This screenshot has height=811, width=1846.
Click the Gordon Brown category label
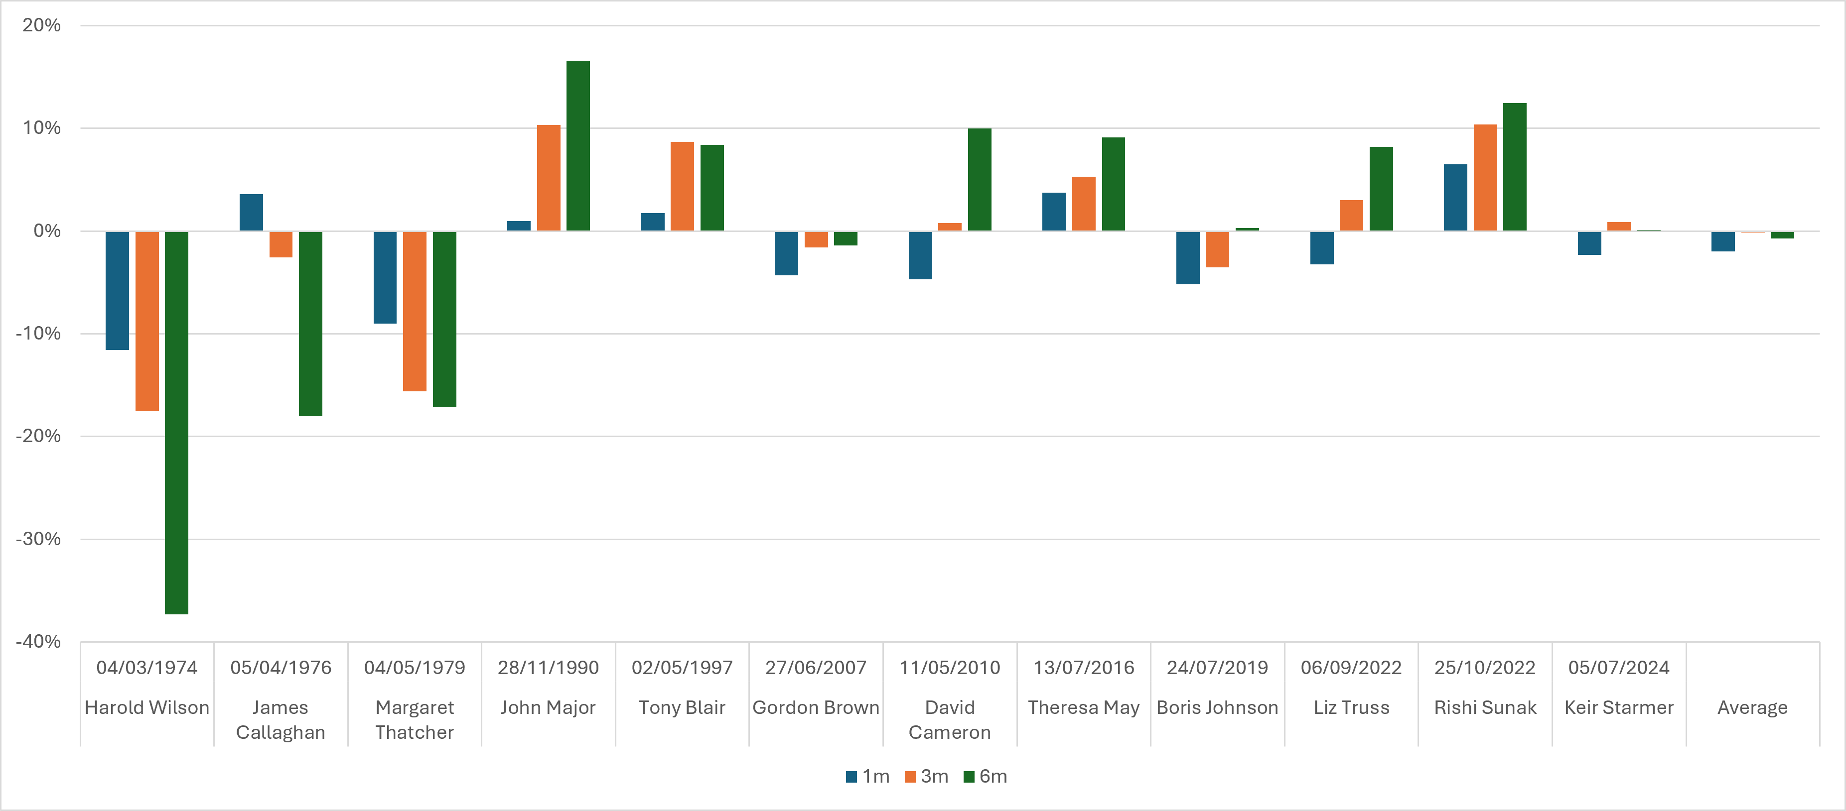[816, 707]
